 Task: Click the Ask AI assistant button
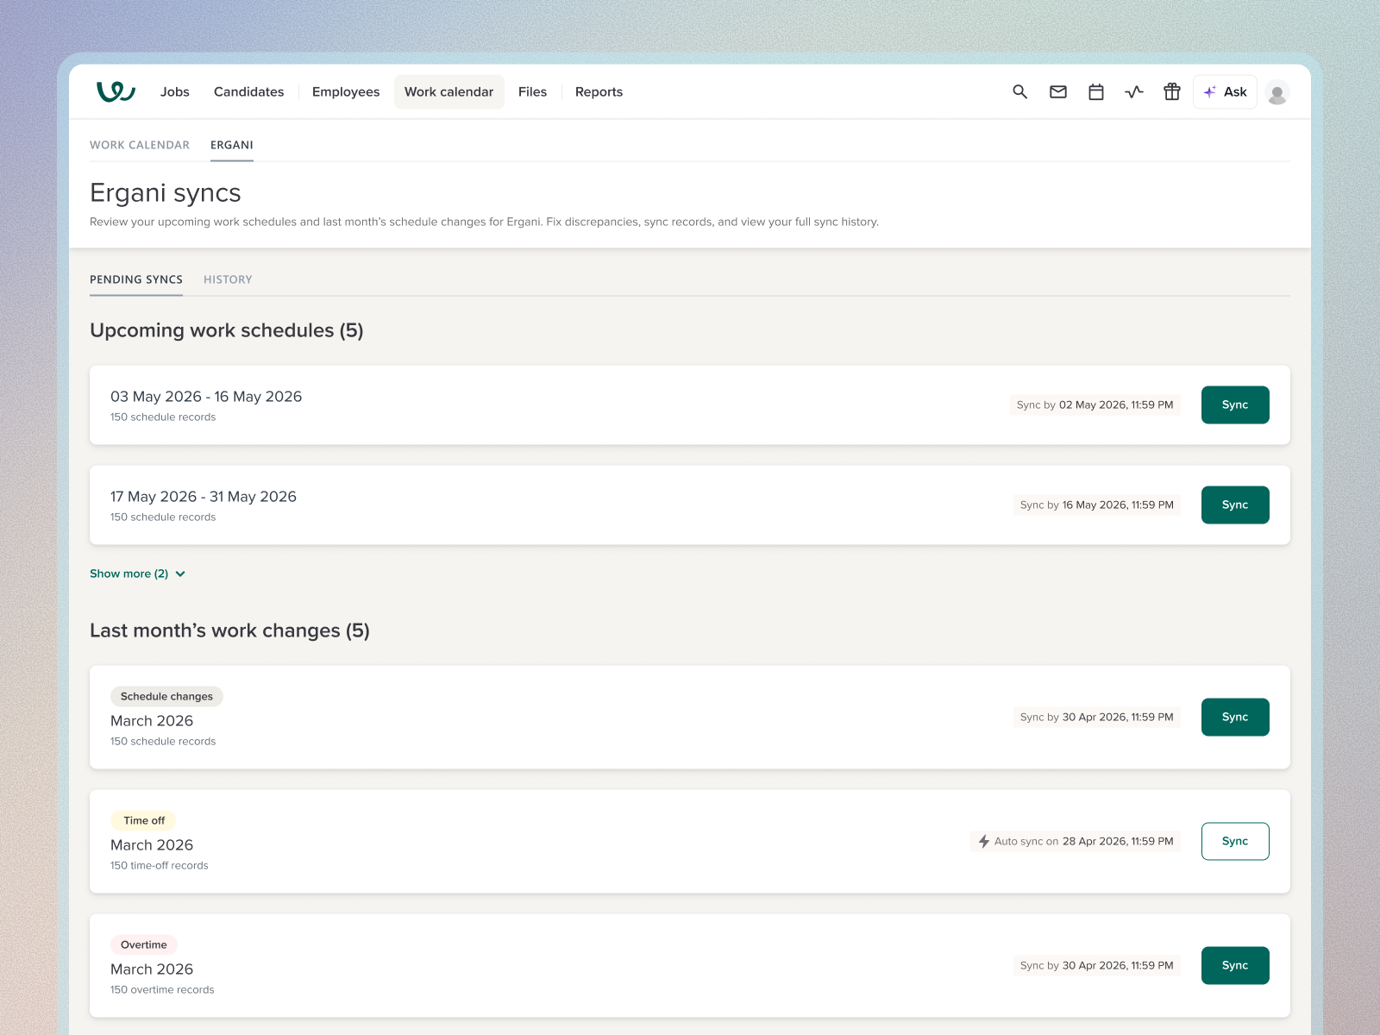(1225, 91)
